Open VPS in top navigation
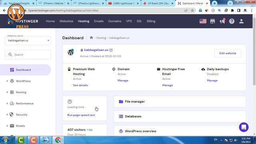Screen dimensions: 256x144 pyautogui.click(x=129, y=21)
